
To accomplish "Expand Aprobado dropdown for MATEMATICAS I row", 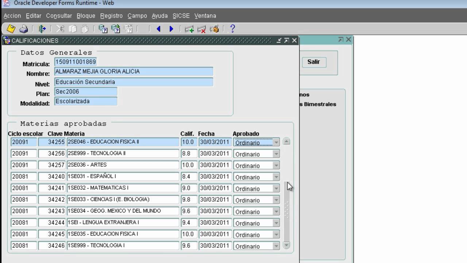I will 276,188.
